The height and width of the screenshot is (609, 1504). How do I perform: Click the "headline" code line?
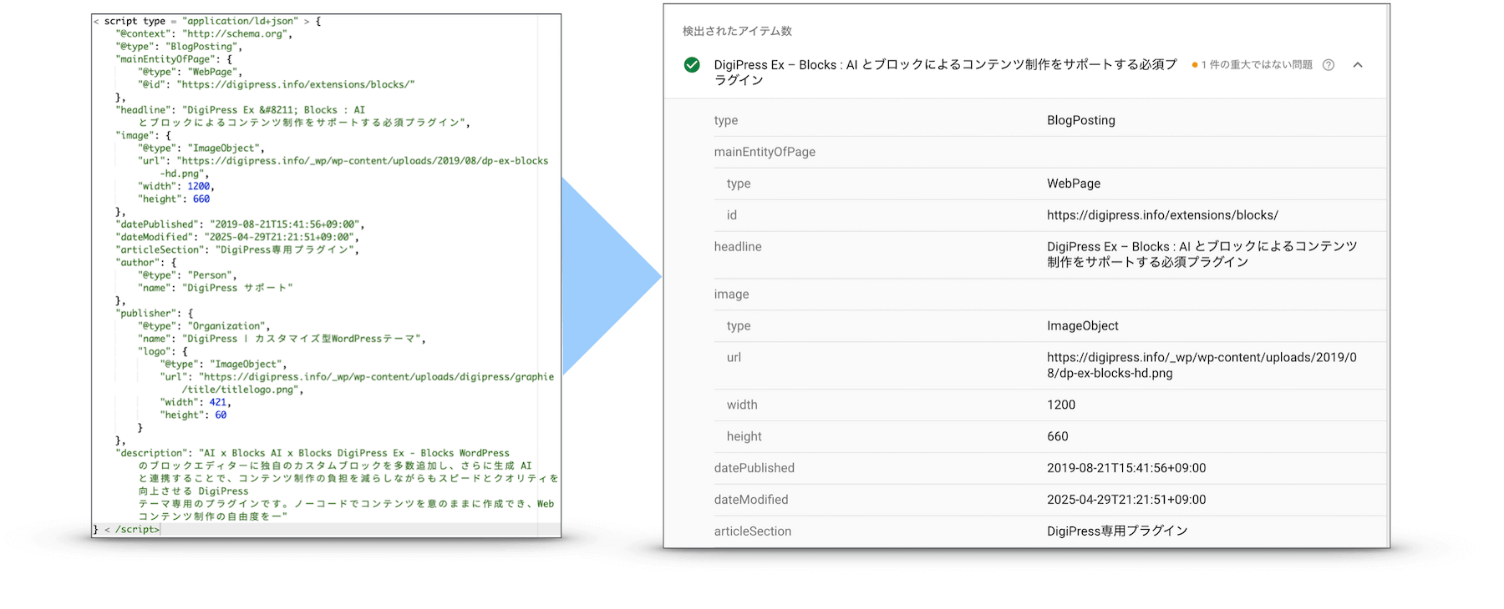pos(292,117)
